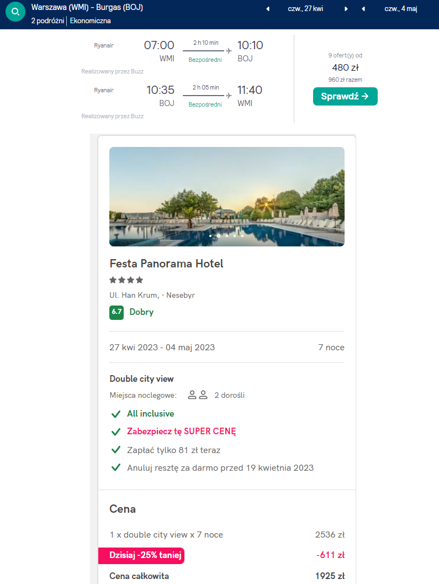Image resolution: width=439 pixels, height=584 pixels.
Task: Click Warszawa (WMI) - Burgas (BOJ) route
Action: (x=87, y=7)
